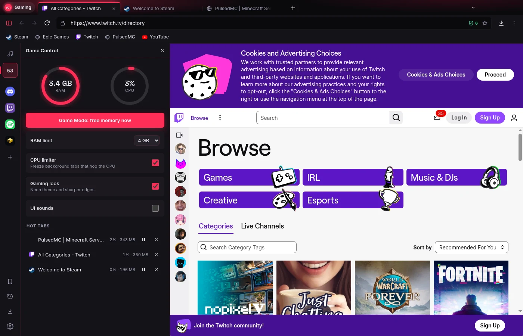
Task: Click the Twitch search magnifier button
Action: (x=396, y=118)
